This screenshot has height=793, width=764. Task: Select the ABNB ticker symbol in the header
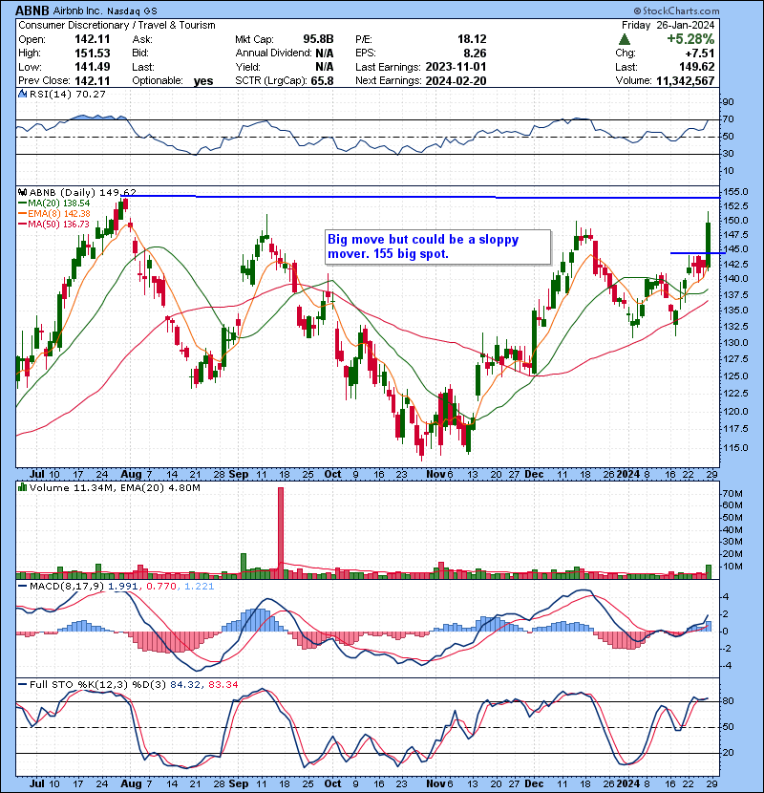32,11
